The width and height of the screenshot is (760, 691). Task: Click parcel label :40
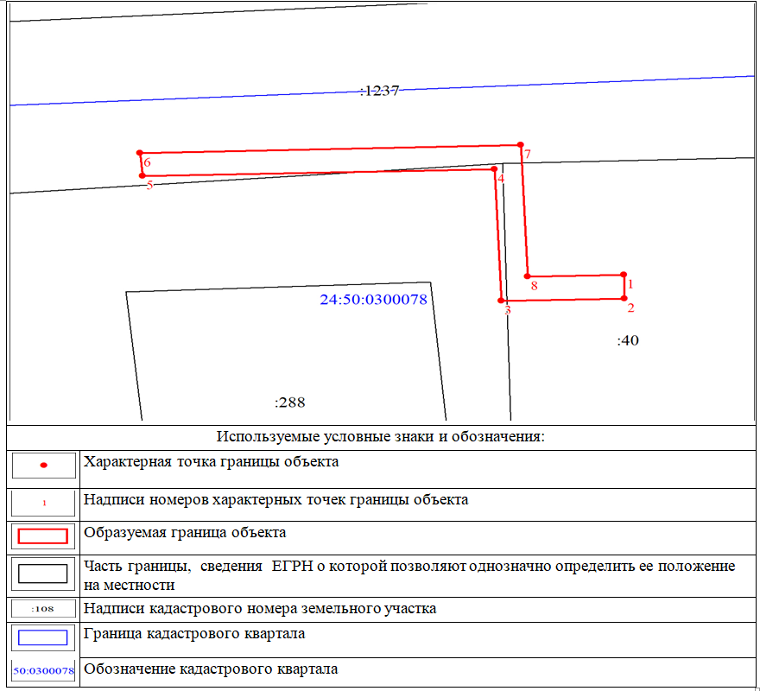point(627,340)
